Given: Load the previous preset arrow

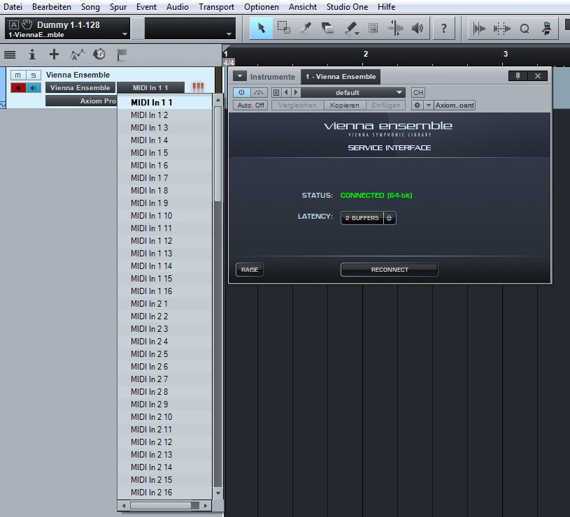Looking at the screenshot, I should click(x=286, y=93).
